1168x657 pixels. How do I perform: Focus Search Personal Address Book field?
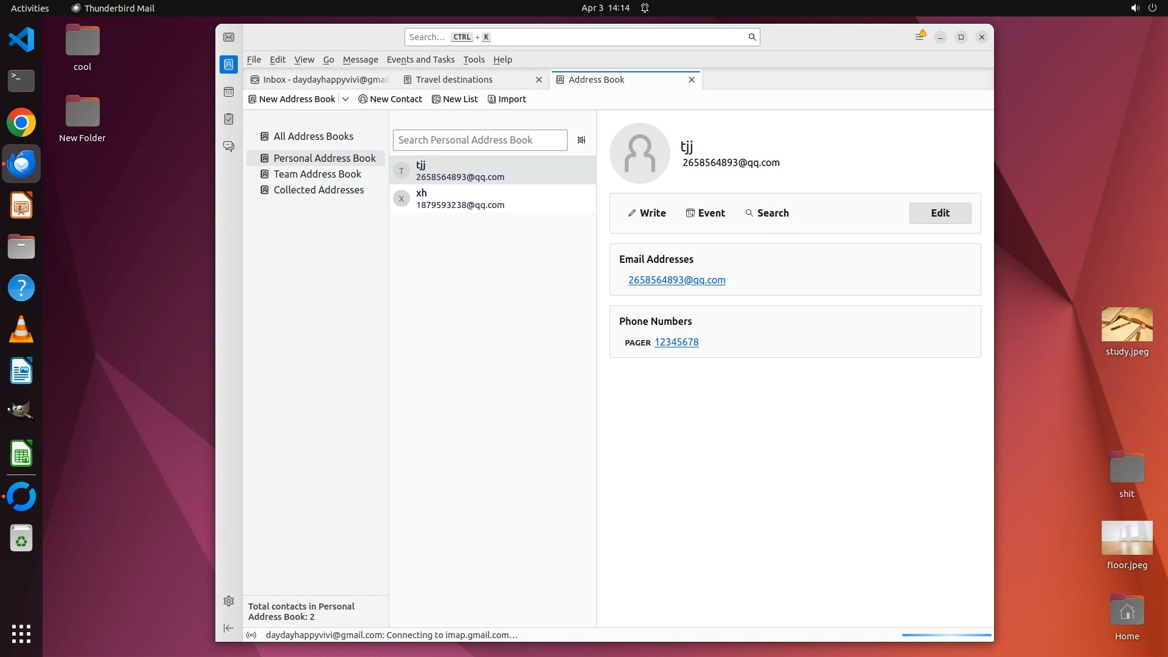(479, 140)
